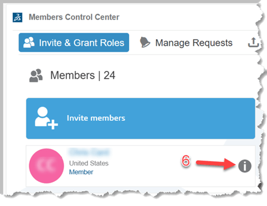Image resolution: width=267 pixels, height=206 pixels.
Task: Click the blurred member name
Action: coord(89,152)
